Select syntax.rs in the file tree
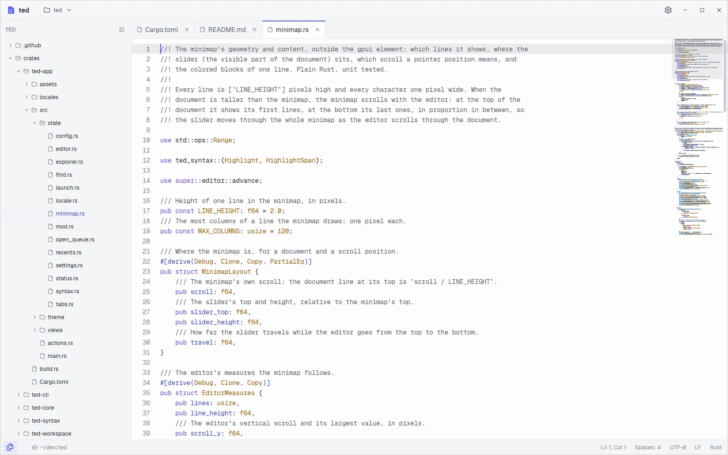Screen dimensions: 728x455 coord(66,291)
